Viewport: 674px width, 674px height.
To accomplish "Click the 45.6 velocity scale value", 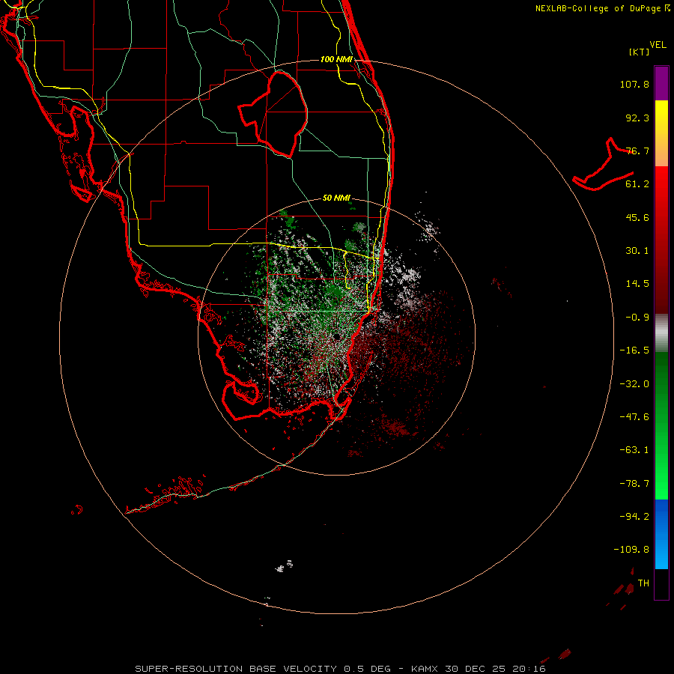I will click(x=637, y=217).
